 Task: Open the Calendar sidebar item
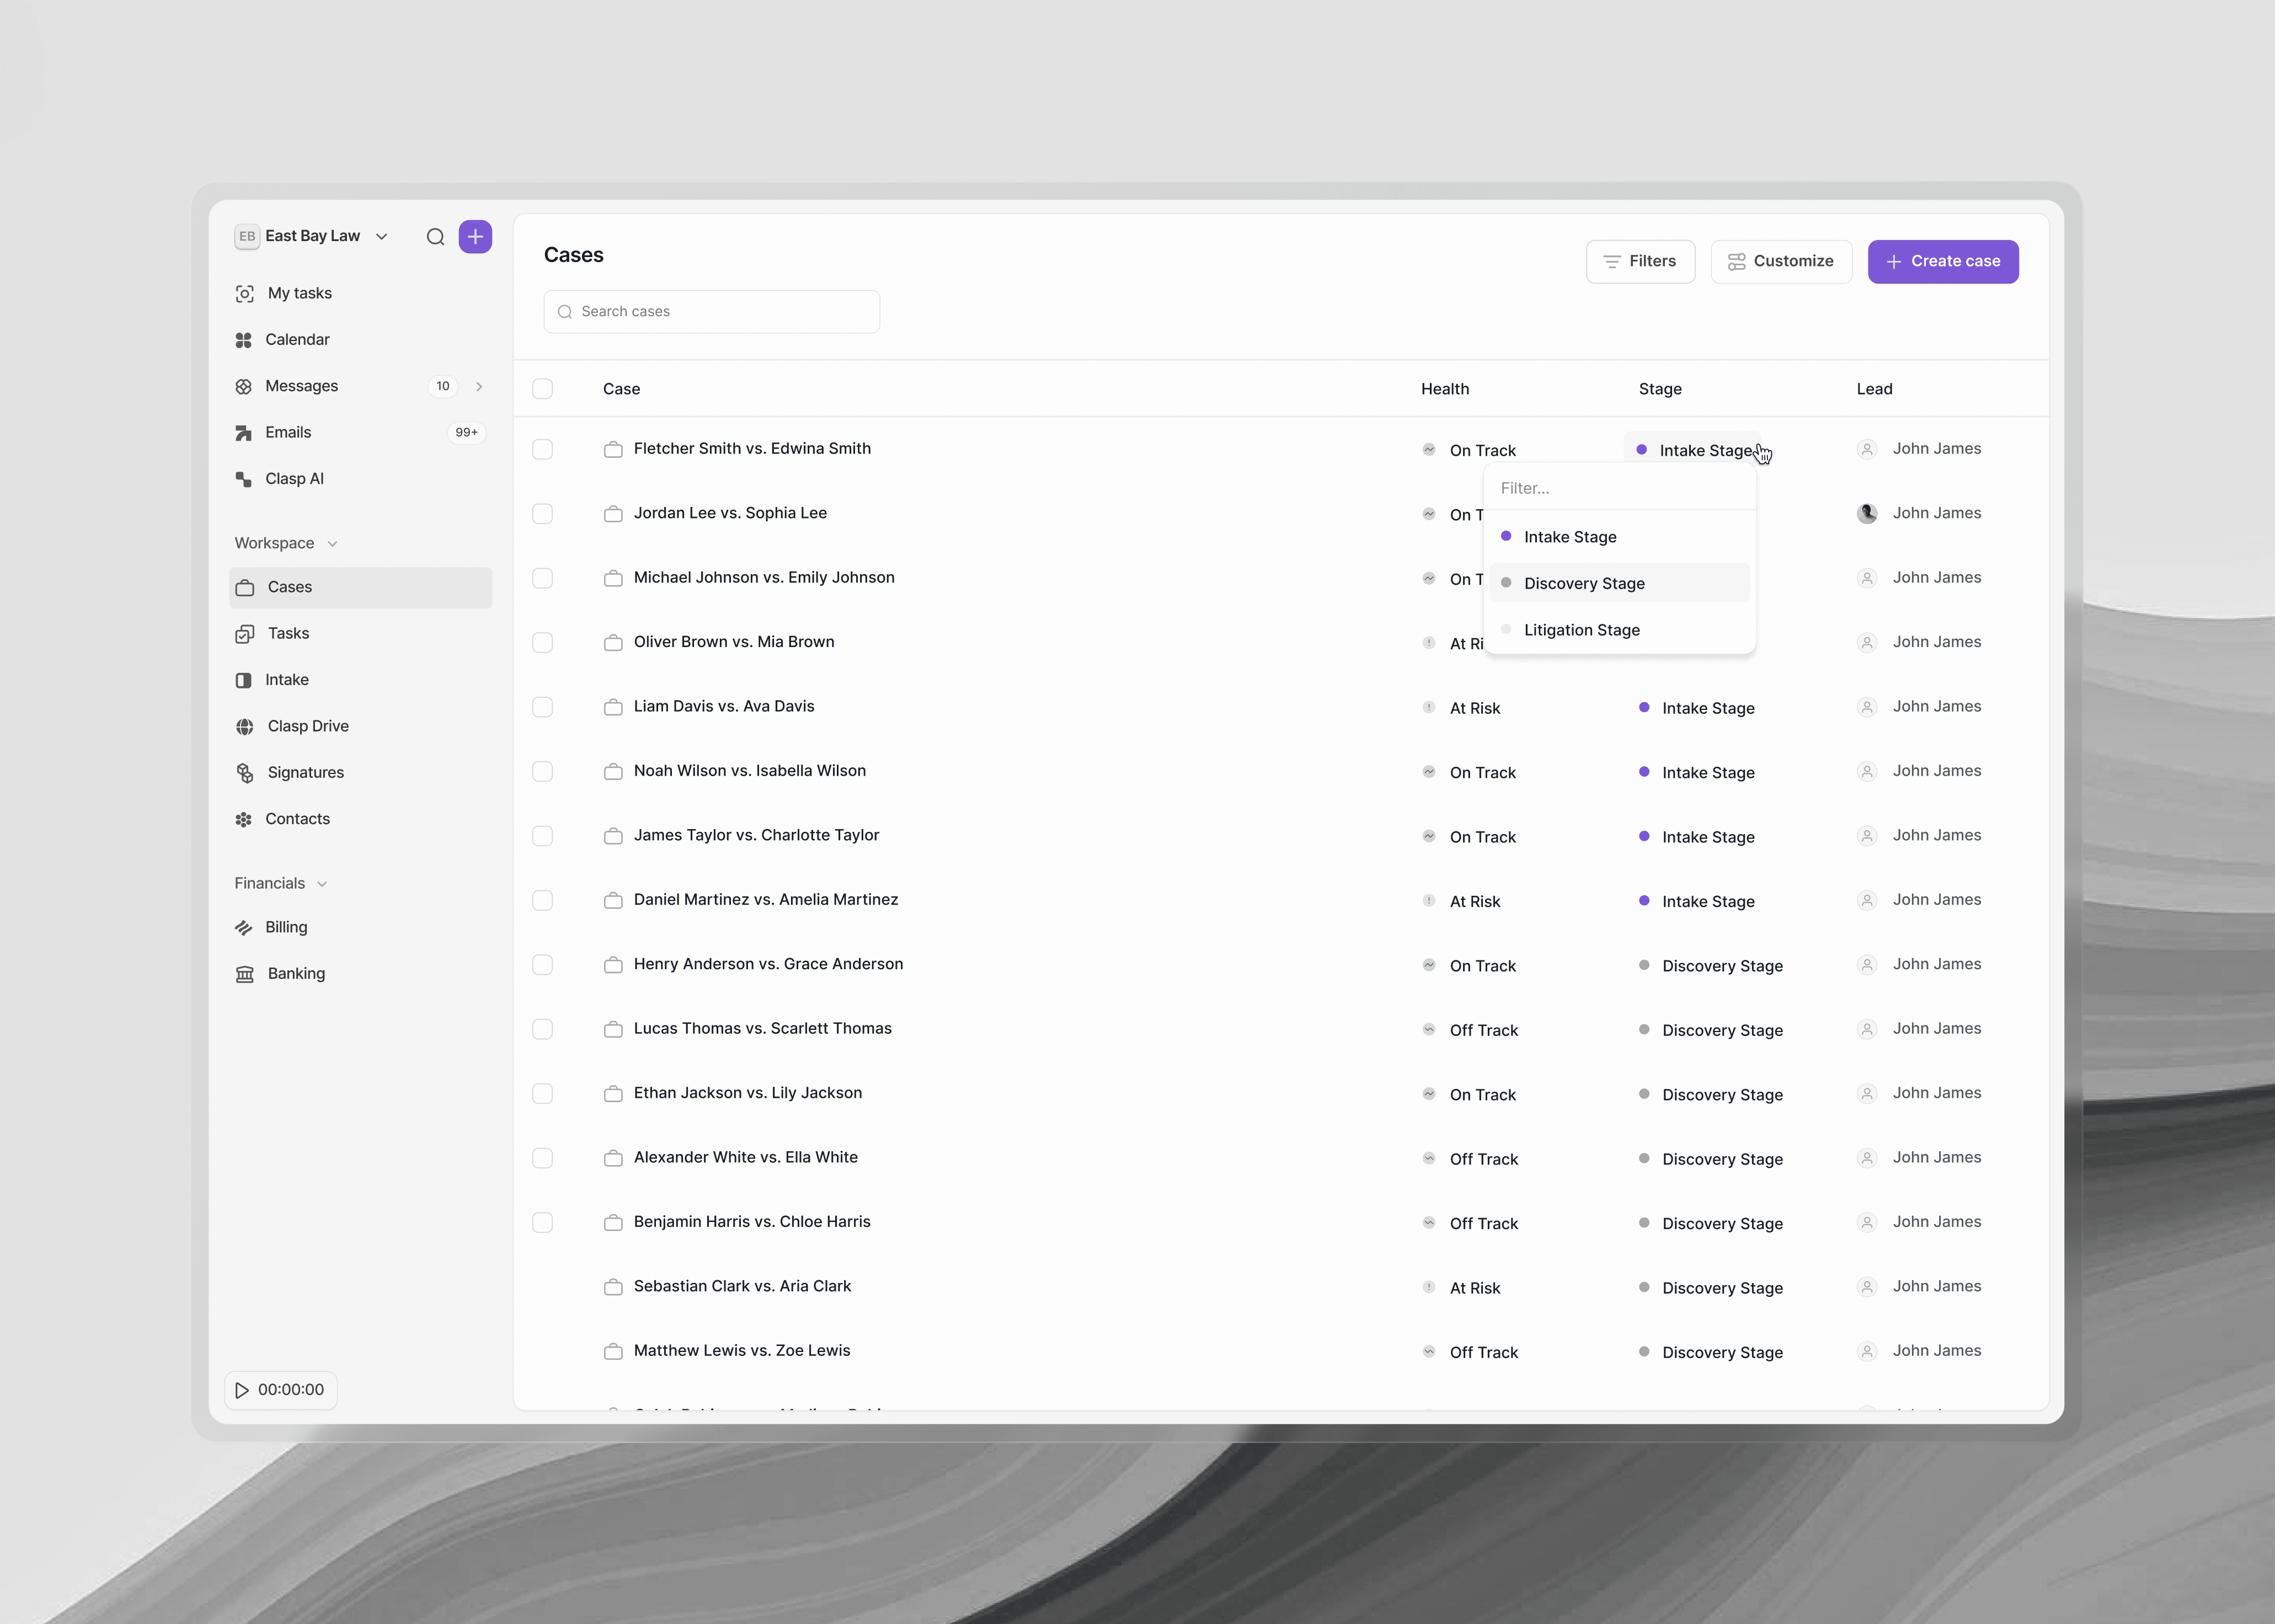(x=297, y=339)
